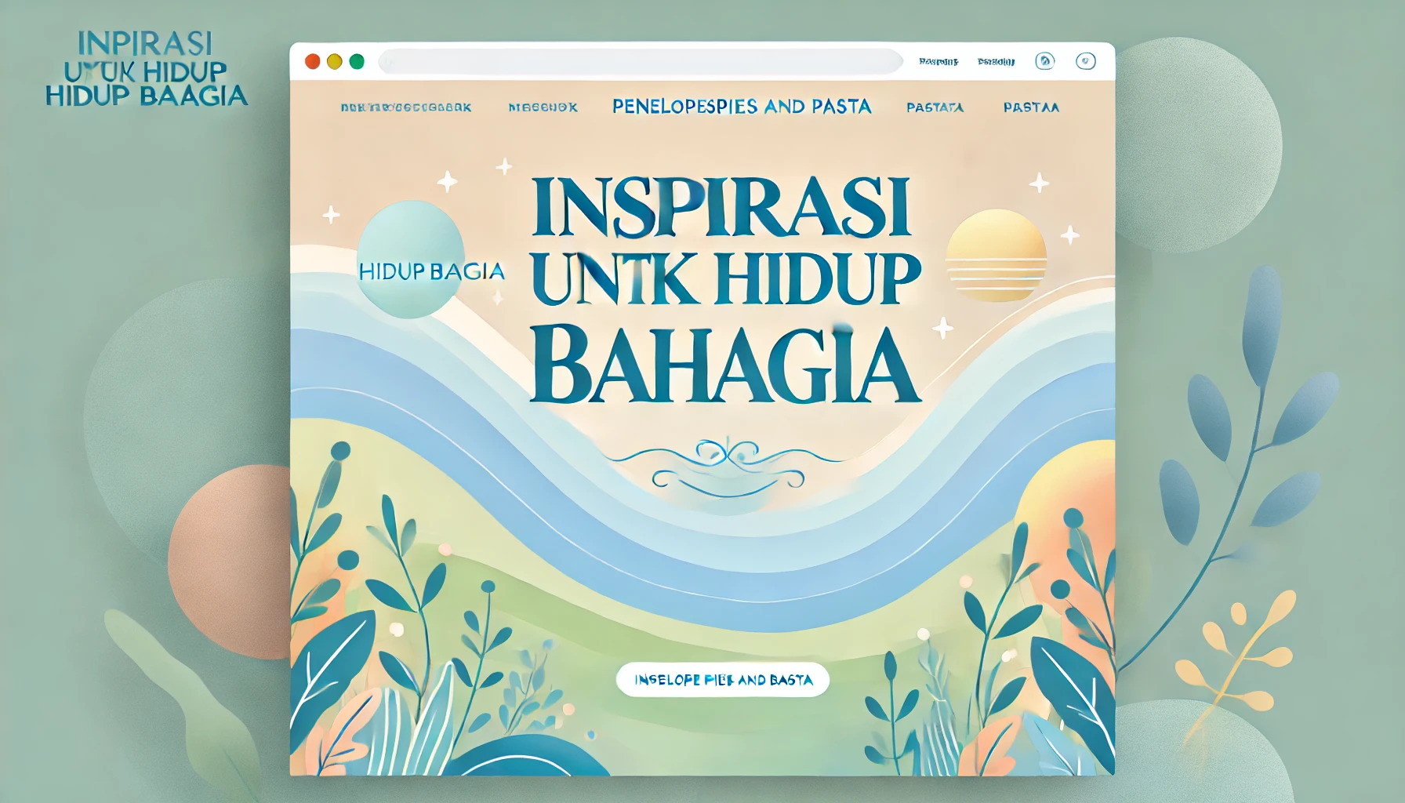Focus the browser address bar

(641, 61)
